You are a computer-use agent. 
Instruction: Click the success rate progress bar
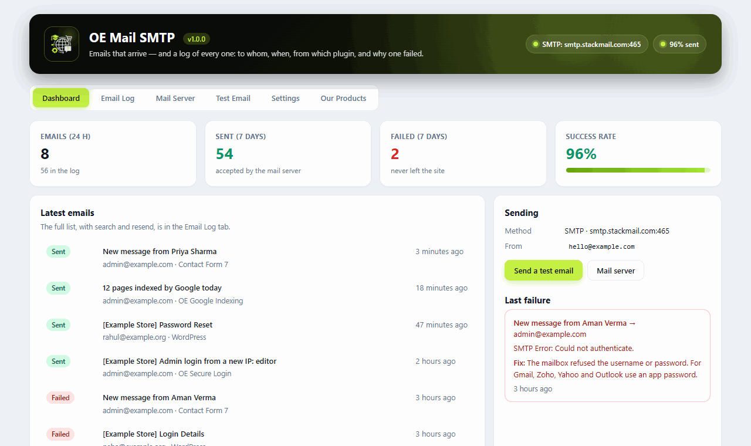(x=638, y=170)
